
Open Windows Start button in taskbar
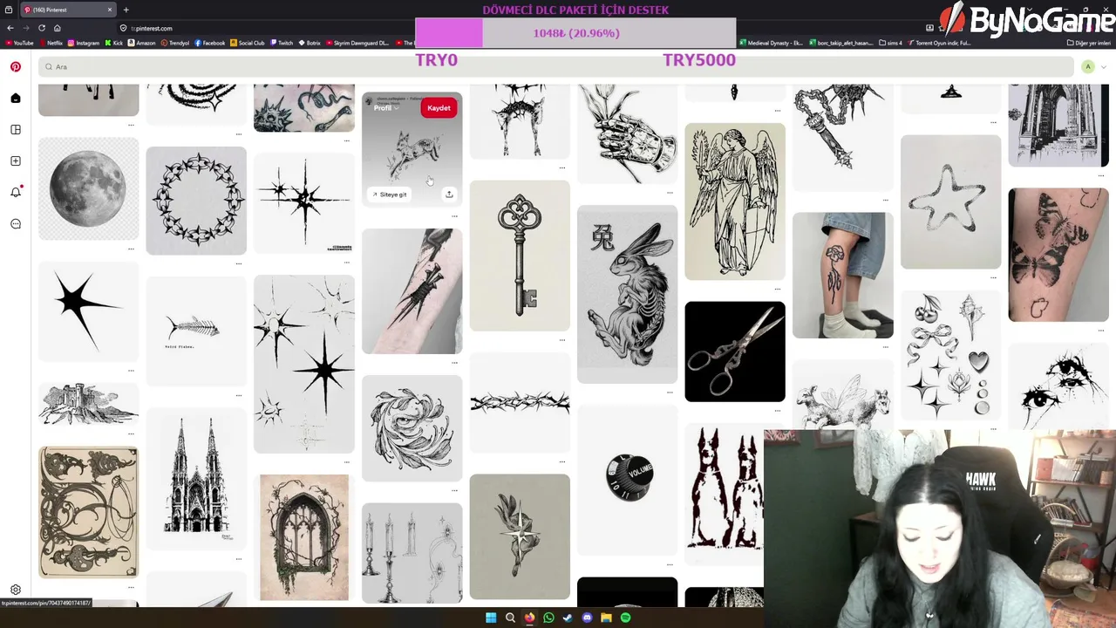[491, 618]
